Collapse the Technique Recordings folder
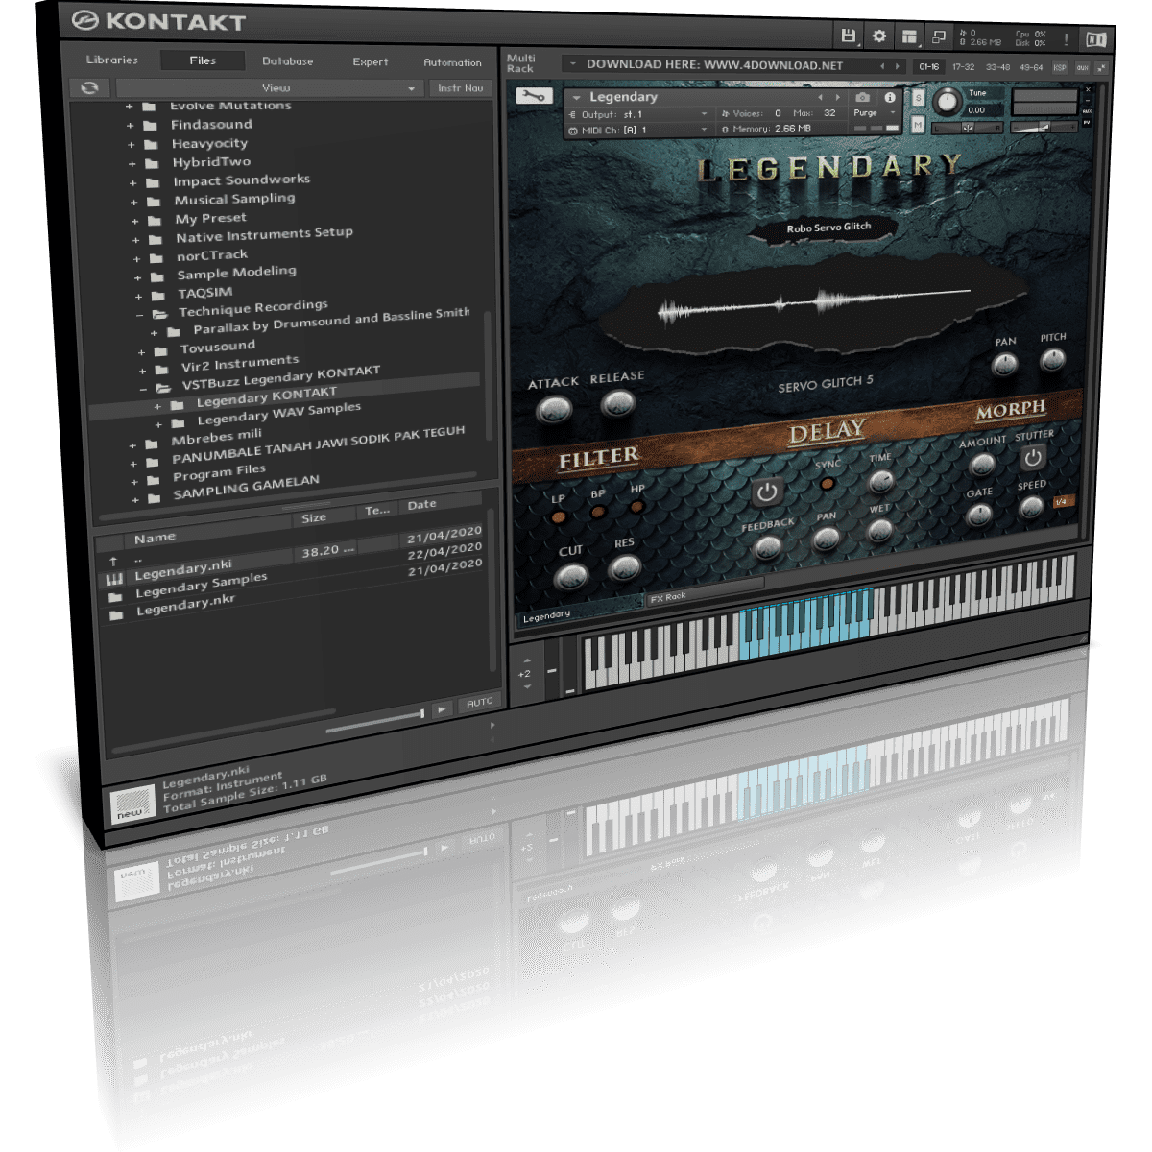The height and width of the screenshot is (1152, 1152). pyautogui.click(x=138, y=315)
